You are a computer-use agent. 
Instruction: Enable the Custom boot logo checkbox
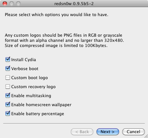point(8,78)
